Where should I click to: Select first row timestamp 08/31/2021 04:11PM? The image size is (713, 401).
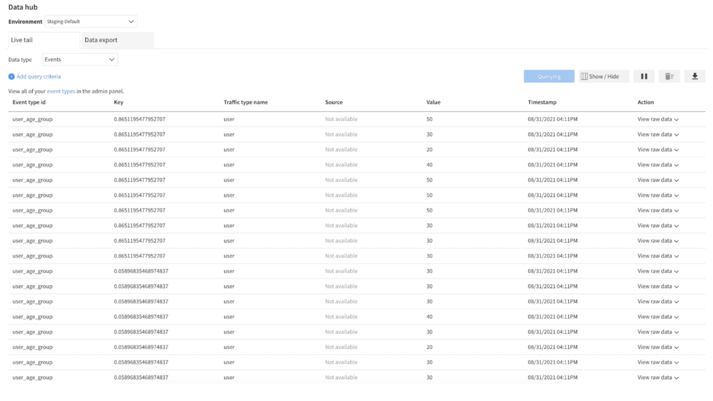552,119
